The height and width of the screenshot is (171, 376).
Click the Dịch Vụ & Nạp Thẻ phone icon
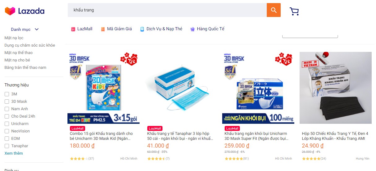click(x=142, y=29)
